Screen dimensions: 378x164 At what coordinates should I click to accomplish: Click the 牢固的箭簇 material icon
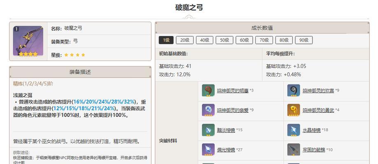tap(294, 150)
